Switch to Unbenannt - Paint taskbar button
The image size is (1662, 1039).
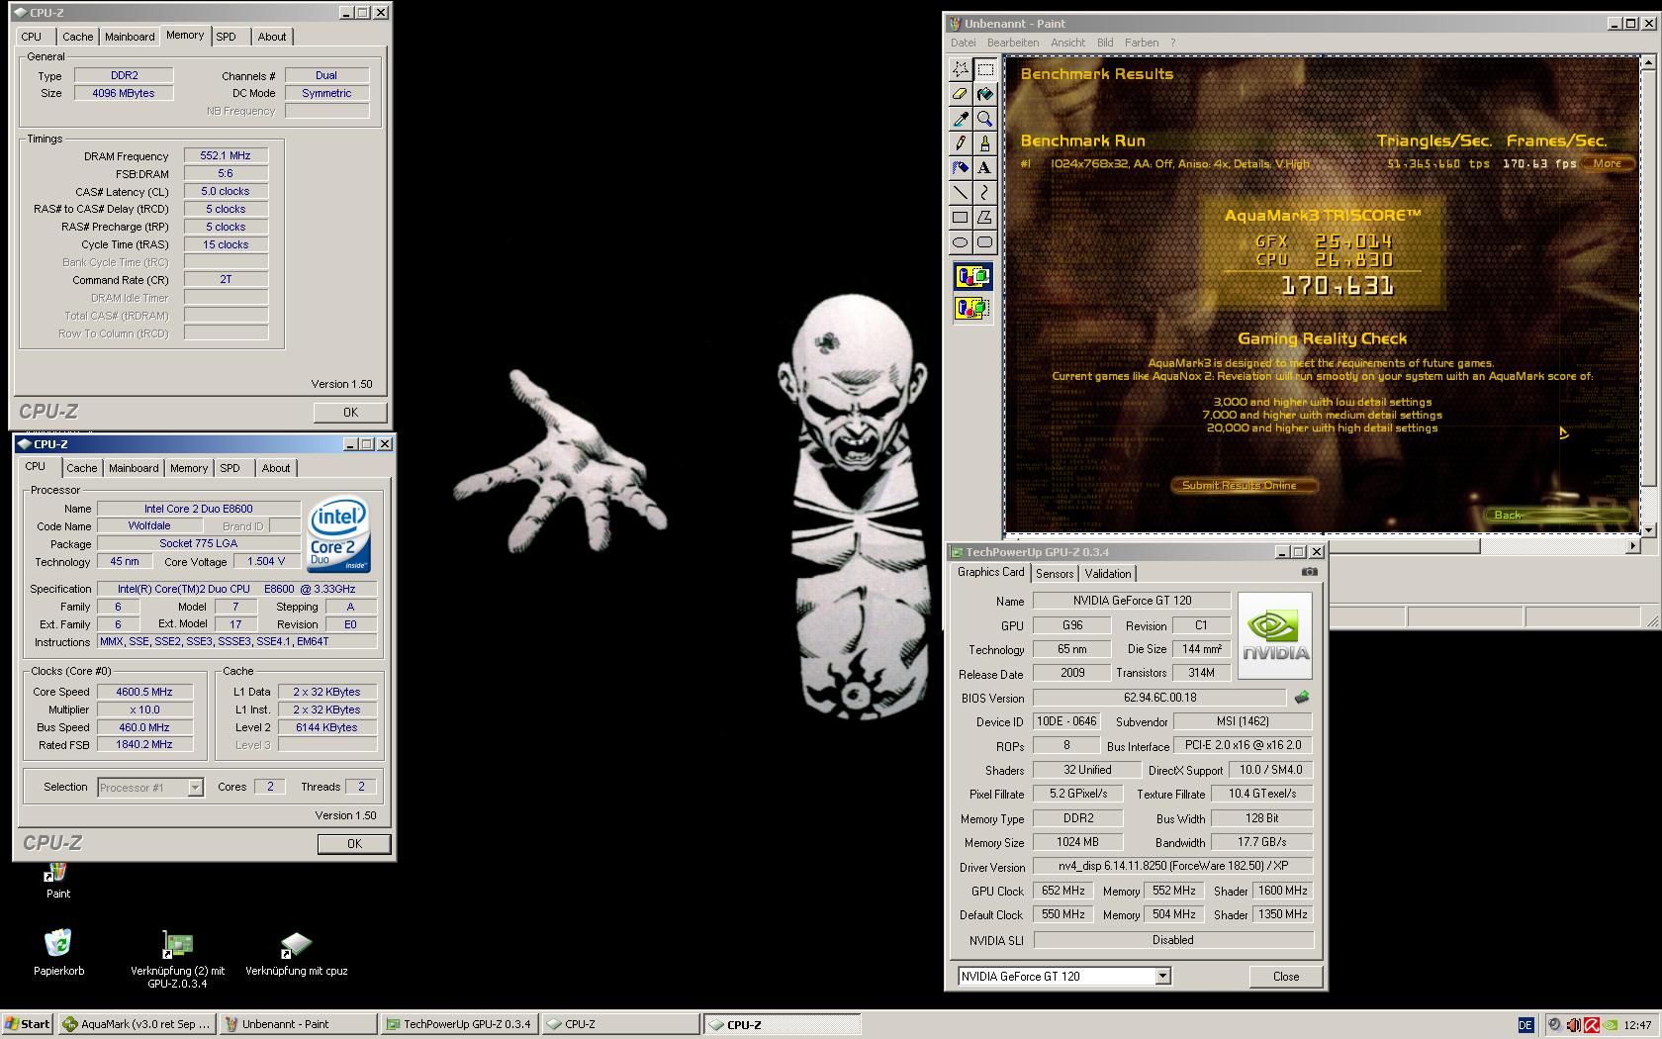tap(297, 1024)
